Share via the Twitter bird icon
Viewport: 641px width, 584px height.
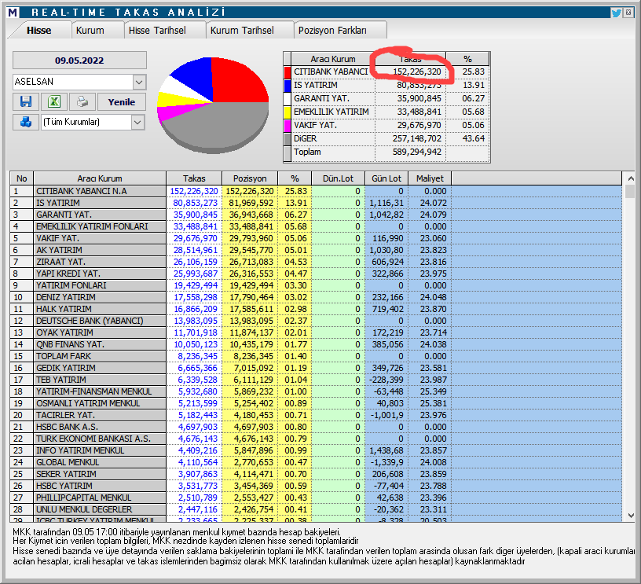[616, 13]
